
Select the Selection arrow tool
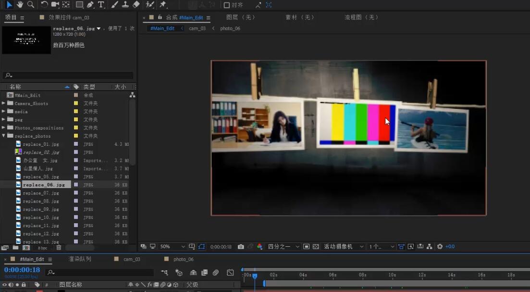pos(9,4)
